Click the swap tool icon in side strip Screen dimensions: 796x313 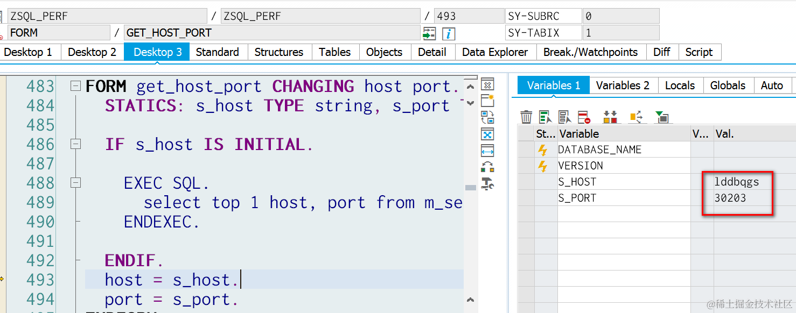click(x=487, y=117)
